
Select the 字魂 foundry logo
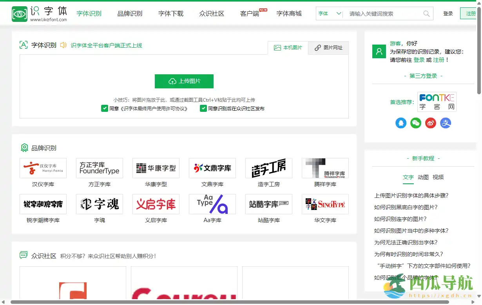point(99,204)
